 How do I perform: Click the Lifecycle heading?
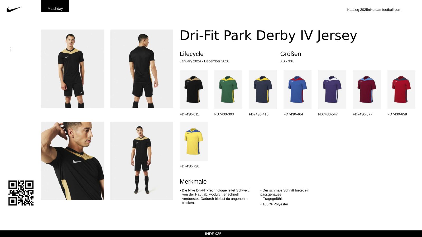(191, 54)
